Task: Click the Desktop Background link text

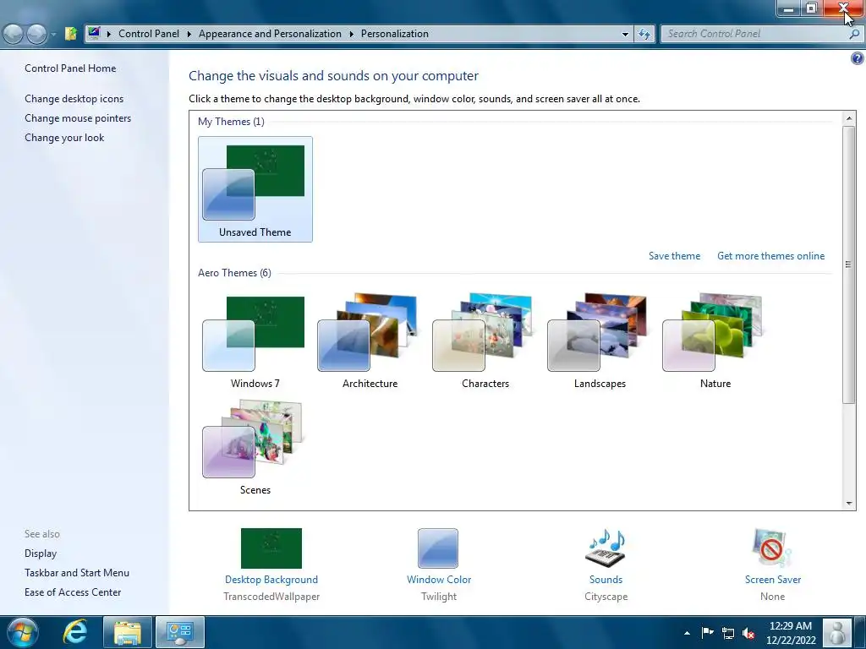Action: coord(271,580)
